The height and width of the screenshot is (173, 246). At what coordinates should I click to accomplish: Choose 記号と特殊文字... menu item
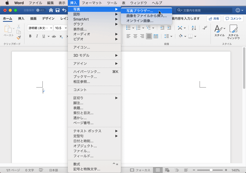click(x=94, y=169)
